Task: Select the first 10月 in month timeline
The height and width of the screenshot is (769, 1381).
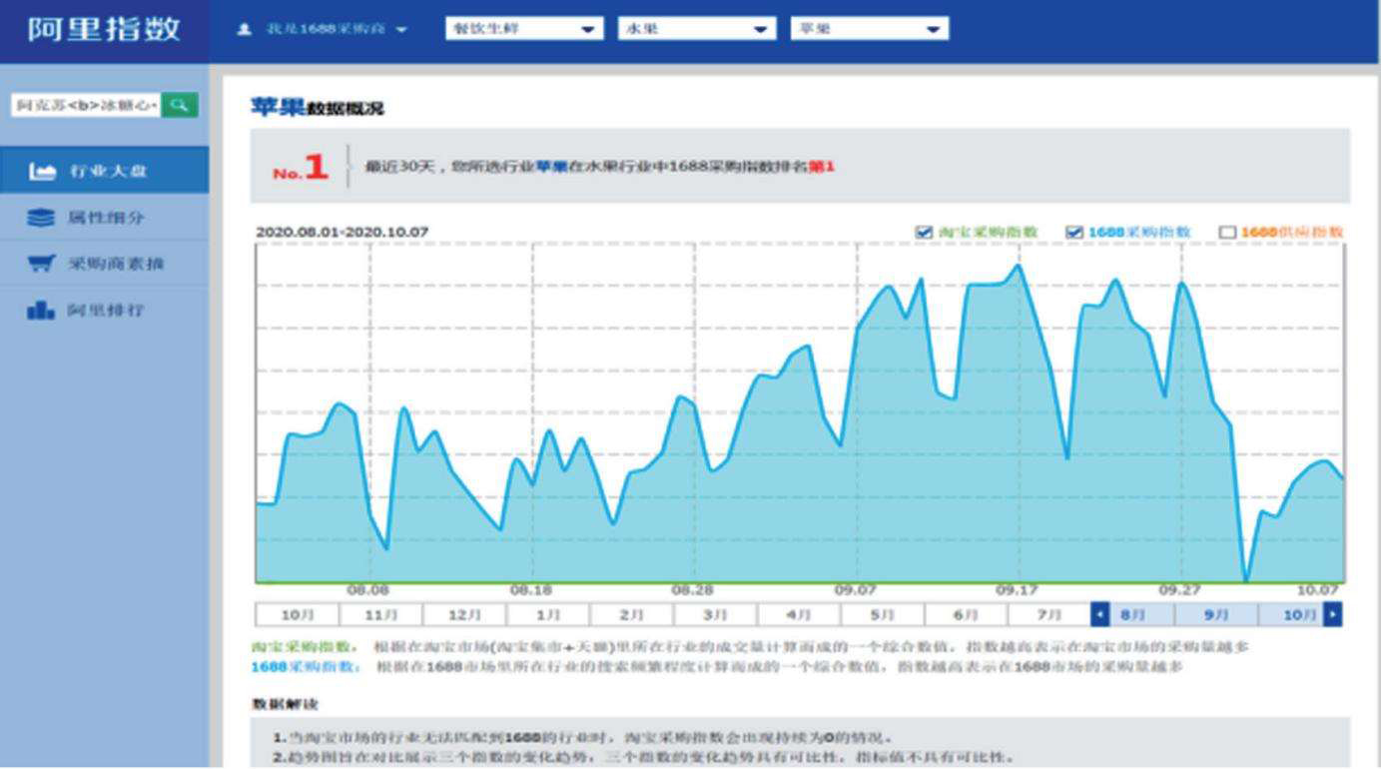Action: click(x=298, y=615)
